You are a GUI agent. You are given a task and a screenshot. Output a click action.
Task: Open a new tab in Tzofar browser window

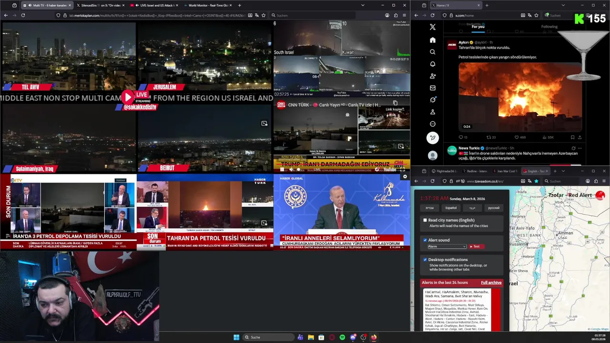point(555,171)
